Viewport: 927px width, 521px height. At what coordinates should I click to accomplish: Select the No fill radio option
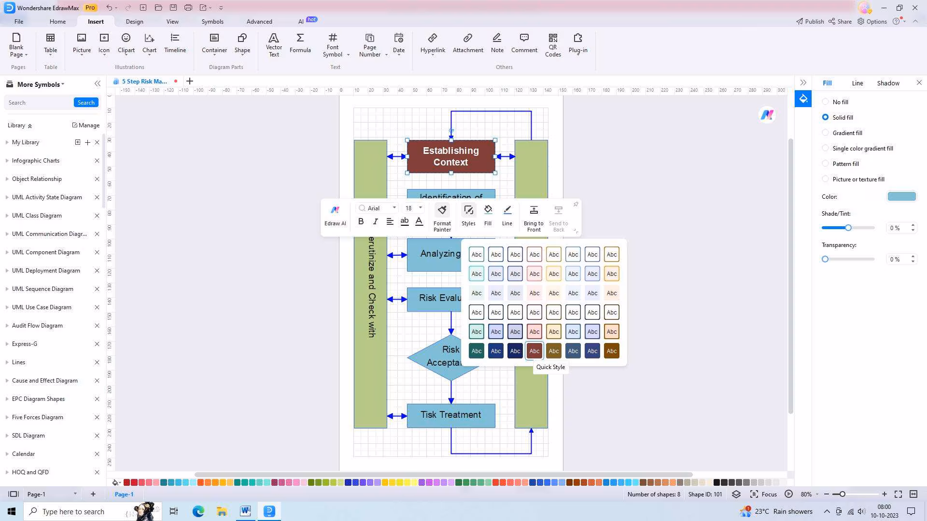coord(825,102)
